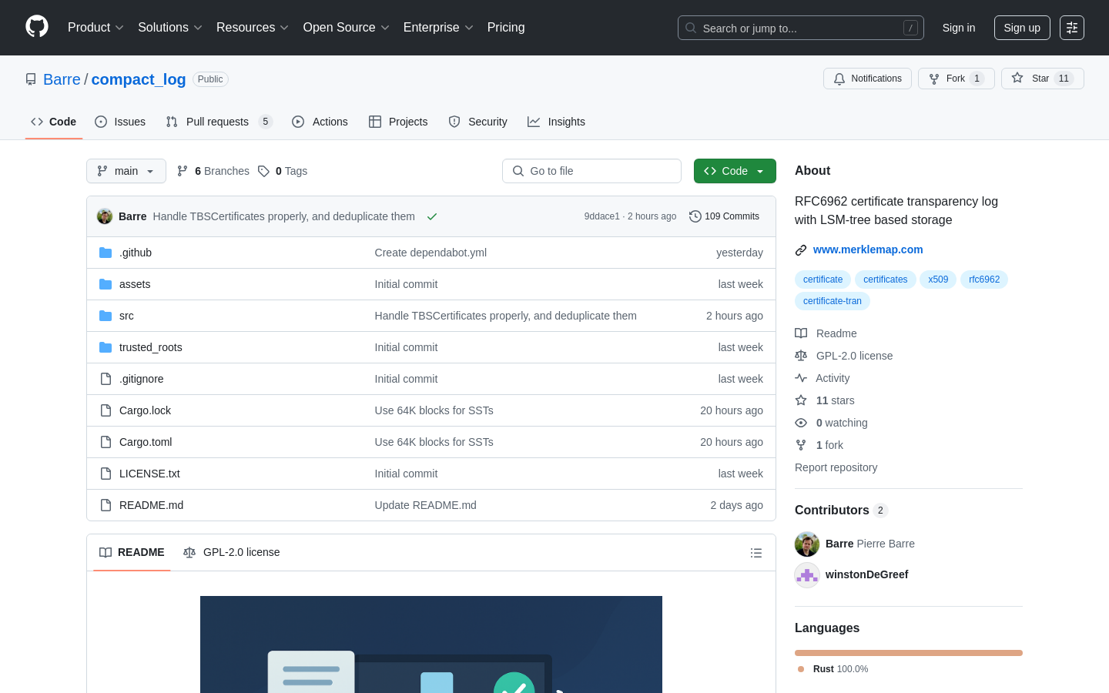
Task: Select the README tab in file panel
Action: click(x=132, y=552)
